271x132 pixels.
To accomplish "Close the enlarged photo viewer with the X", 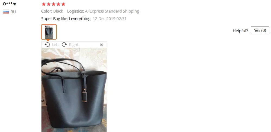I will 101,45.
